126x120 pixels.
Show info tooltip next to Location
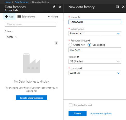[x=81, y=68]
